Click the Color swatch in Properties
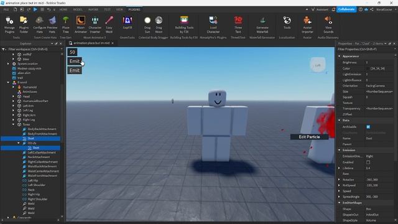This screenshot has width=398, height=224. tap(368, 68)
